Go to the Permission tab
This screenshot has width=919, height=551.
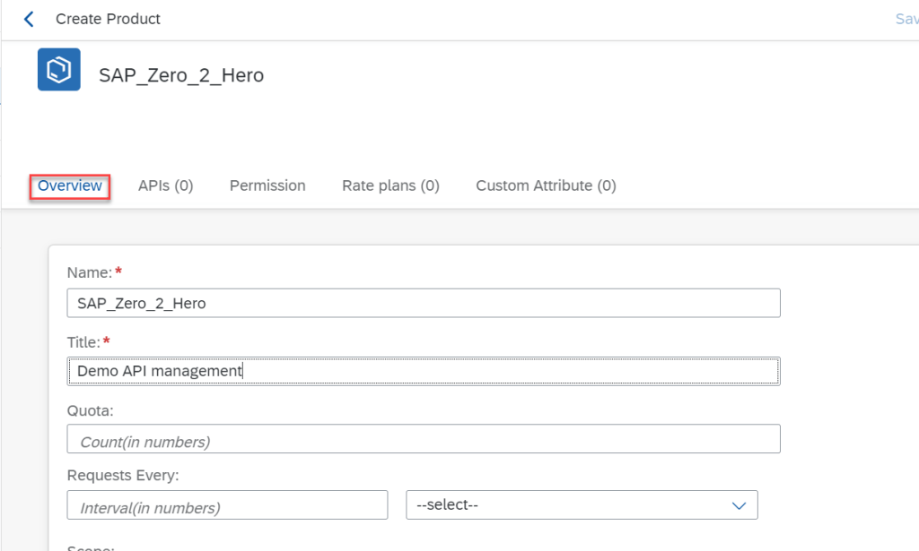pyautogui.click(x=267, y=185)
